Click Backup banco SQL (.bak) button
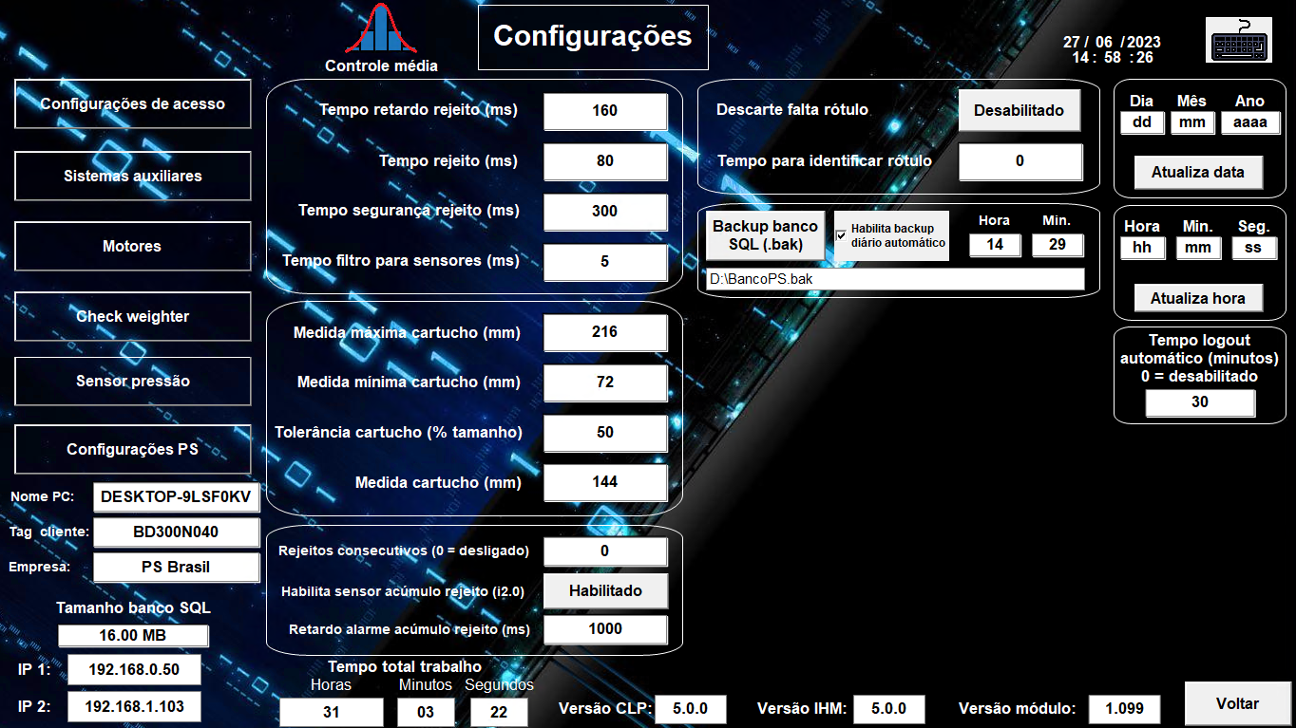Image resolution: width=1296 pixels, height=728 pixels. (x=765, y=234)
